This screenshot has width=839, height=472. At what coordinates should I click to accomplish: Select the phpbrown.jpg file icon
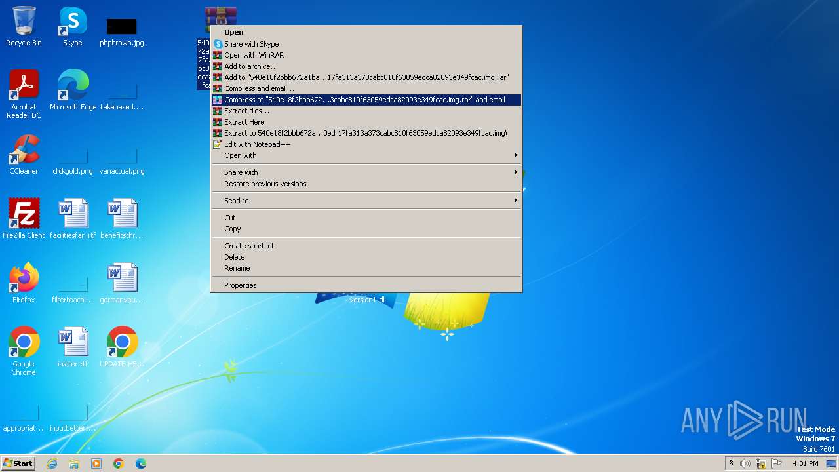[122, 31]
